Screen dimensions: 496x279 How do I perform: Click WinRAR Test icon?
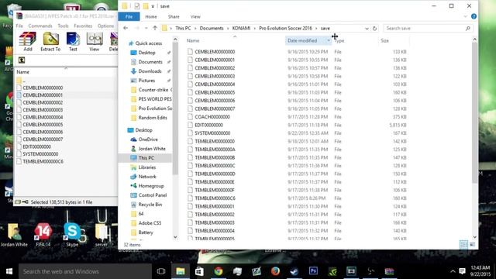[x=73, y=41]
